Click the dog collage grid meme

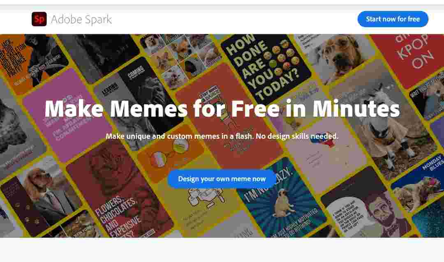pos(181,60)
